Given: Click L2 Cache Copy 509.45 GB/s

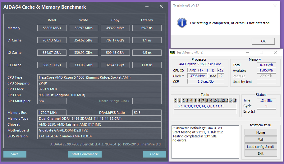Looking at the screenshot, I should pyautogui.click(x=115, y=53).
